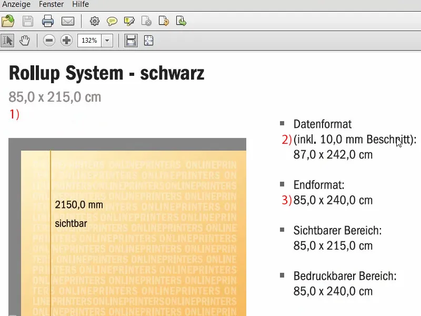Viewport: 421px width, 316px height.
Task: Click the (inkl. 10,0 mm Beschnitt) text
Action: point(355,140)
